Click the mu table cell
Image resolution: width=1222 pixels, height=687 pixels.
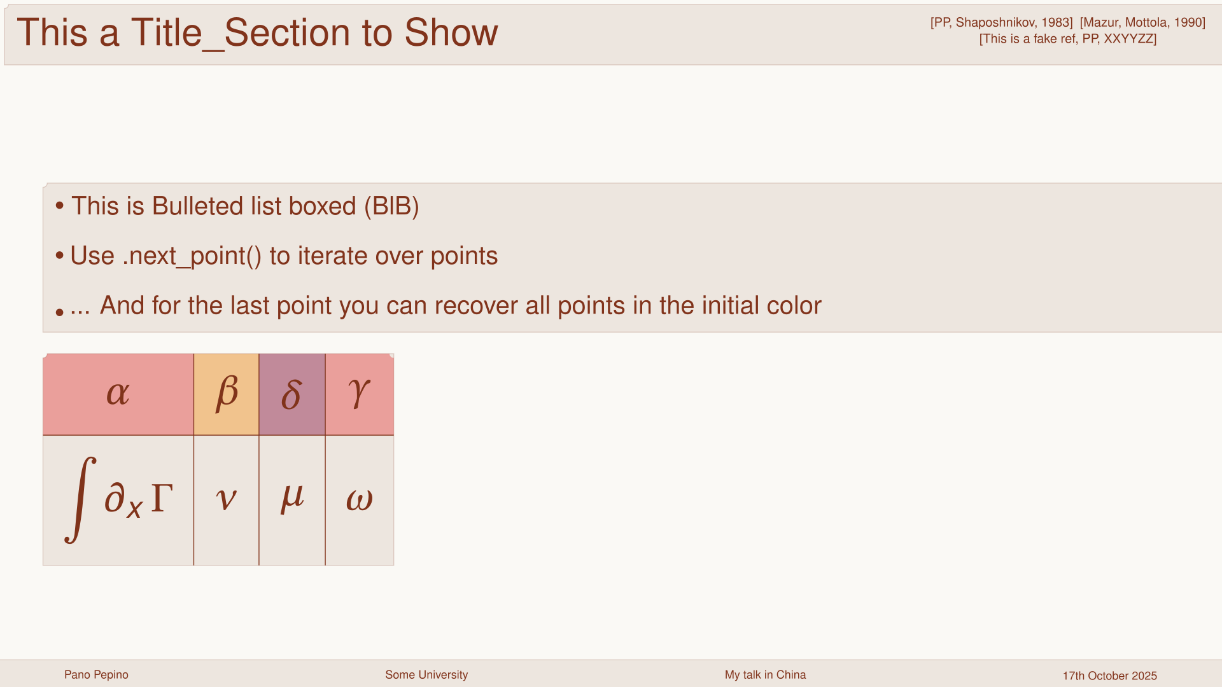[x=292, y=500]
